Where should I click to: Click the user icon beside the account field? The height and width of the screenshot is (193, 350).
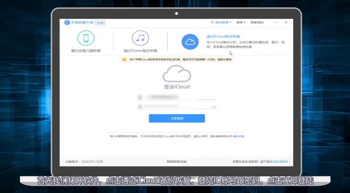pyautogui.click(x=140, y=97)
